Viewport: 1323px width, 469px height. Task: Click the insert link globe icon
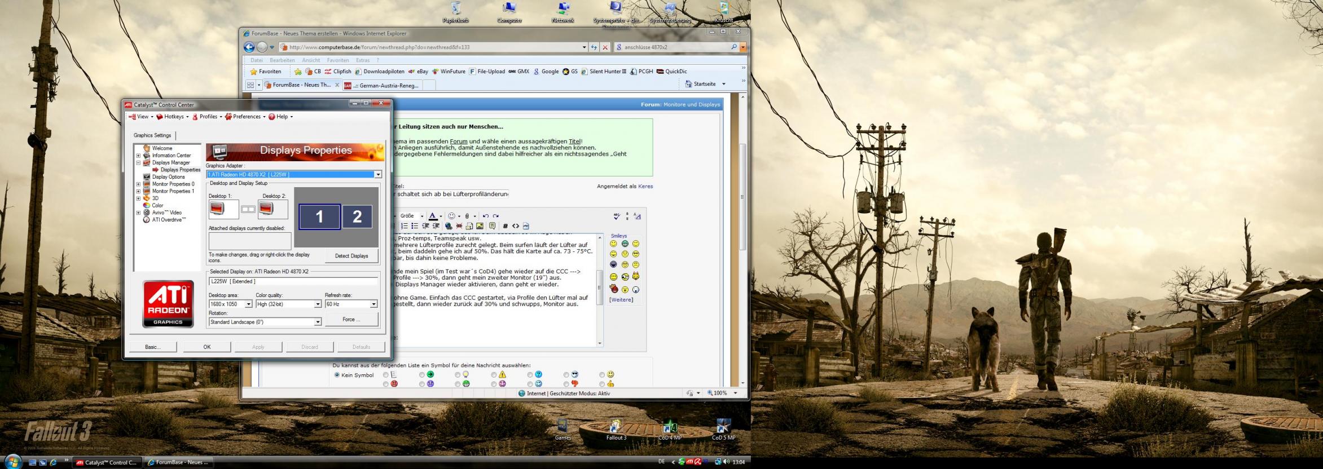pos(449,226)
